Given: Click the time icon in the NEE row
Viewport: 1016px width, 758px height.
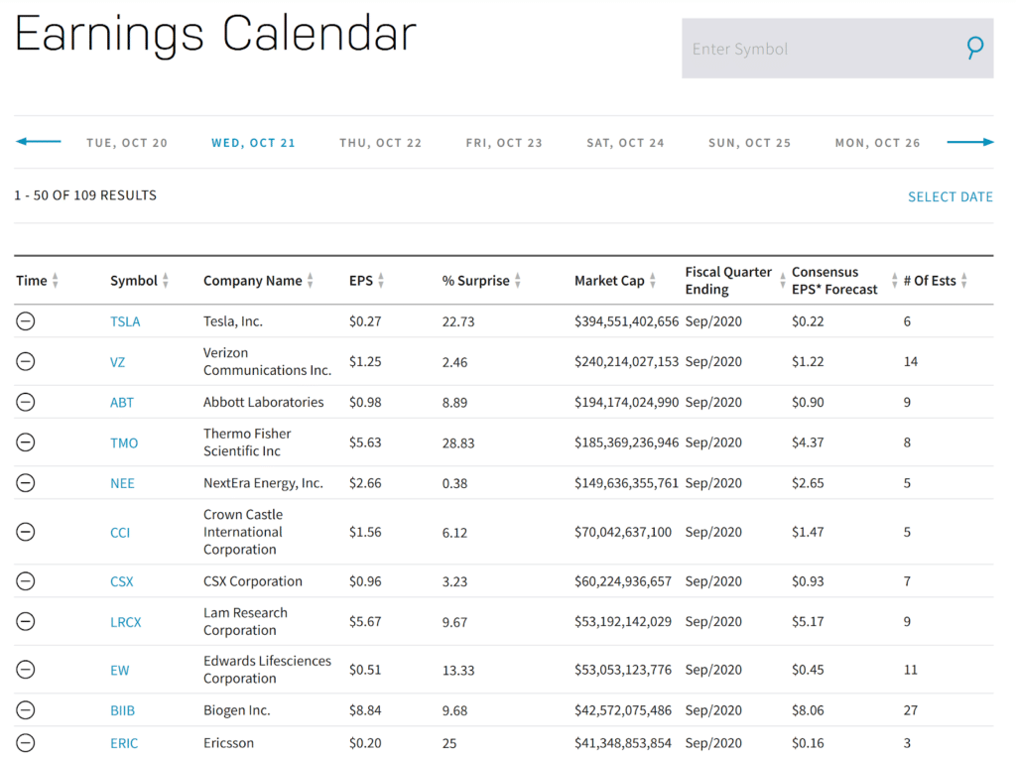Looking at the screenshot, I should [25, 482].
